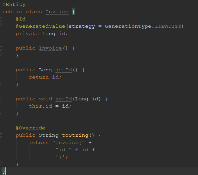The image size is (198, 175).
Task: Click the toString method name
Action: tap(75, 135)
